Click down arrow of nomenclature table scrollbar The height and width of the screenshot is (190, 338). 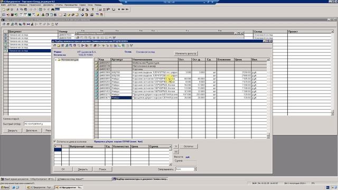[268, 137]
